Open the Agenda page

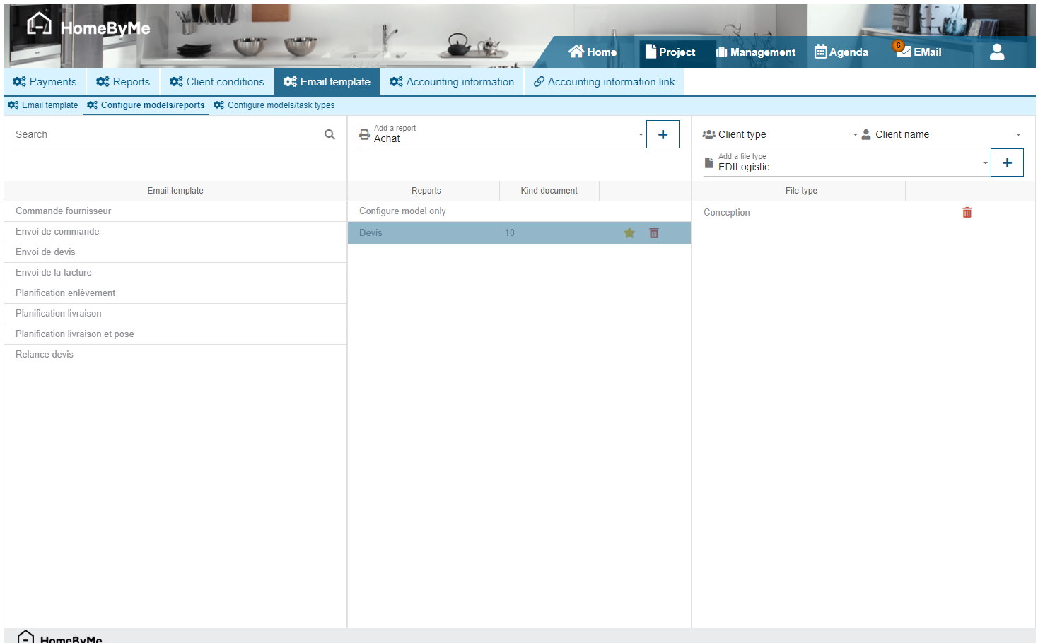(x=841, y=52)
